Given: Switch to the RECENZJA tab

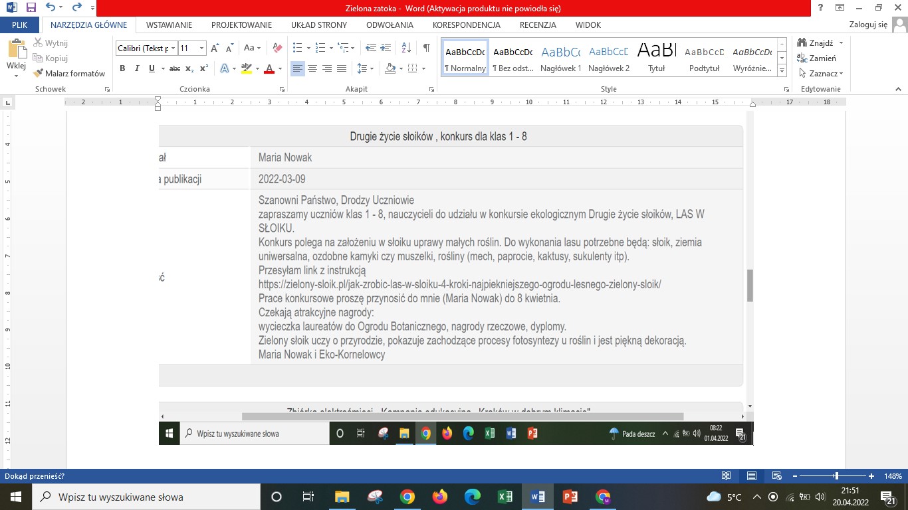Looking at the screenshot, I should pos(538,25).
